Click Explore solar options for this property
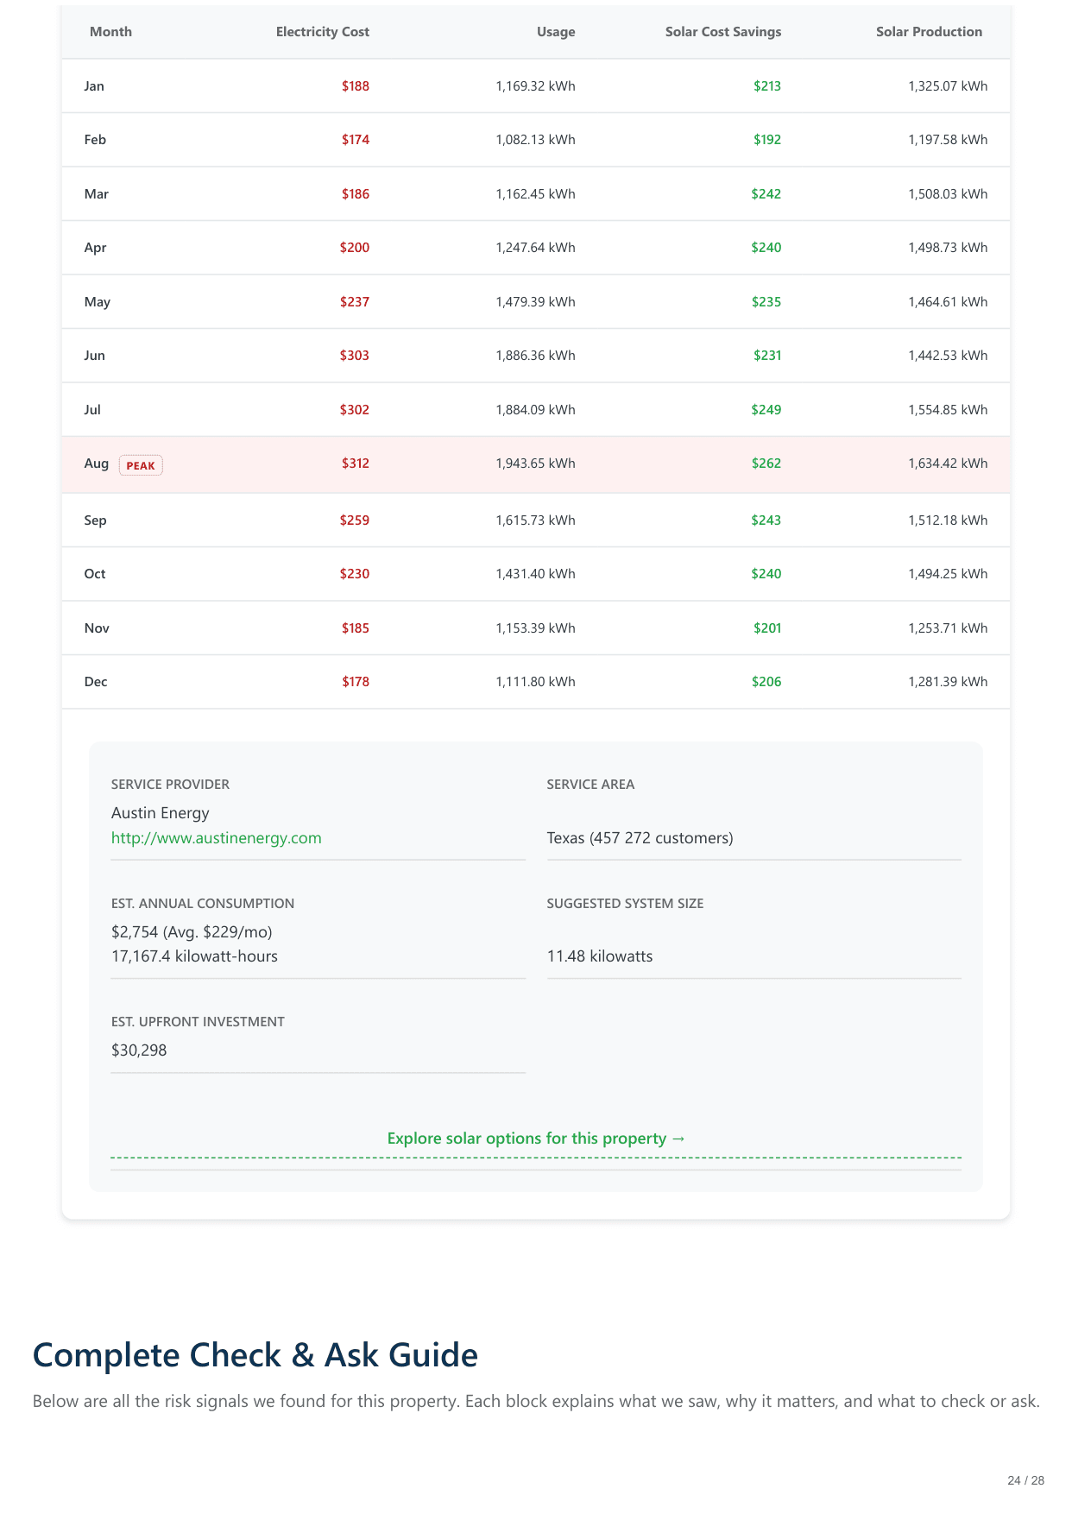The width and height of the screenshot is (1072, 1514). click(x=536, y=1139)
